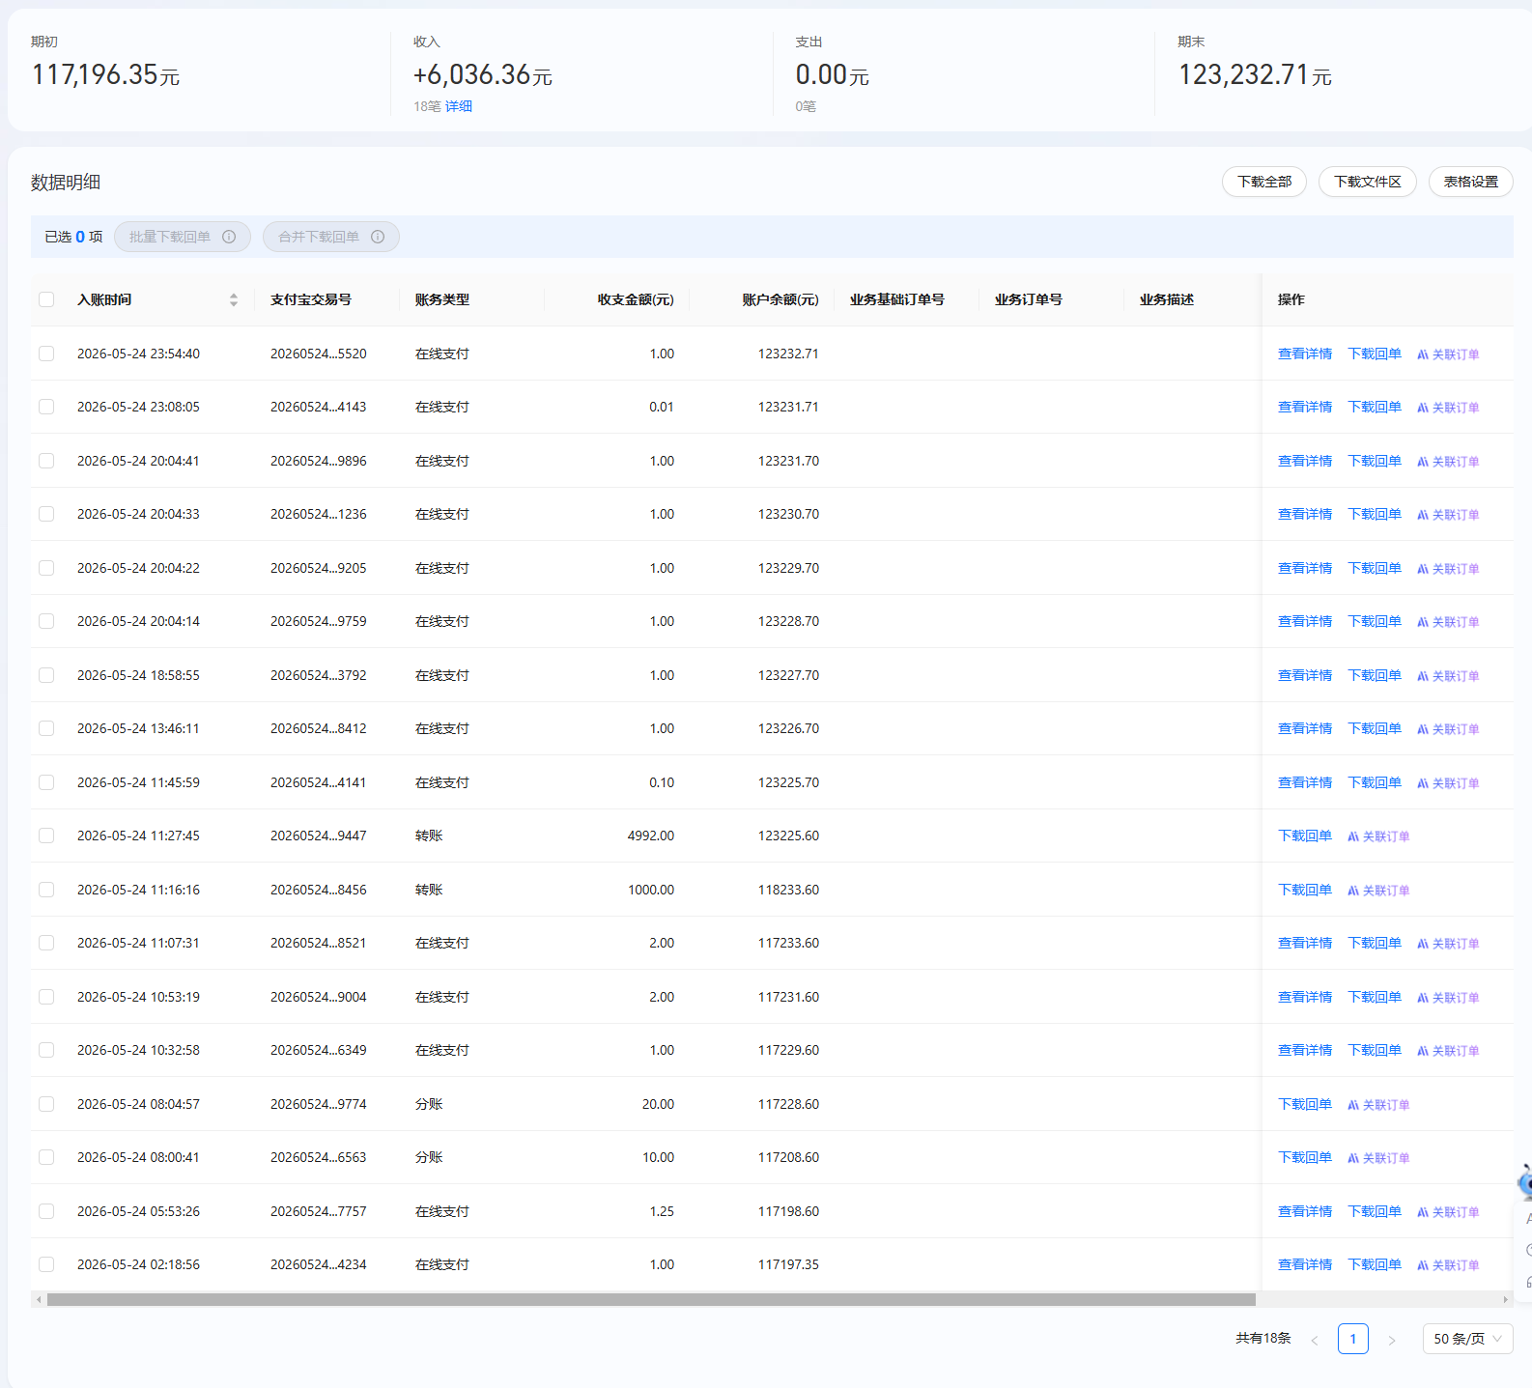Click amount 1000.00 cell
Viewport: 1532px width, 1388px height.
[651, 890]
